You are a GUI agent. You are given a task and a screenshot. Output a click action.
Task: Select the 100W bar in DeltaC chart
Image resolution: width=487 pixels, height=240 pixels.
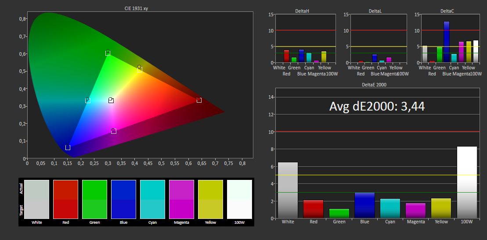pos(476,51)
